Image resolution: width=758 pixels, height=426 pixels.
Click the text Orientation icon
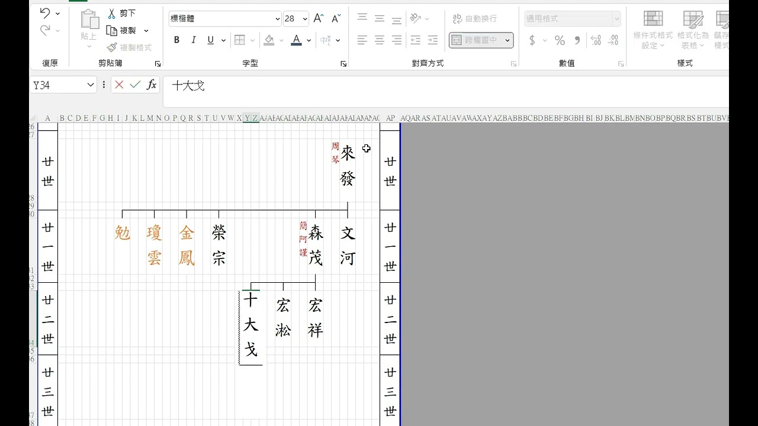click(x=416, y=18)
